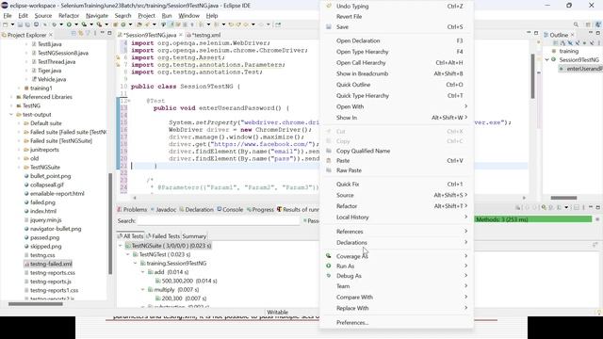Screen dimensions: 603x339
Task: Open the File menu
Action: click(8, 16)
